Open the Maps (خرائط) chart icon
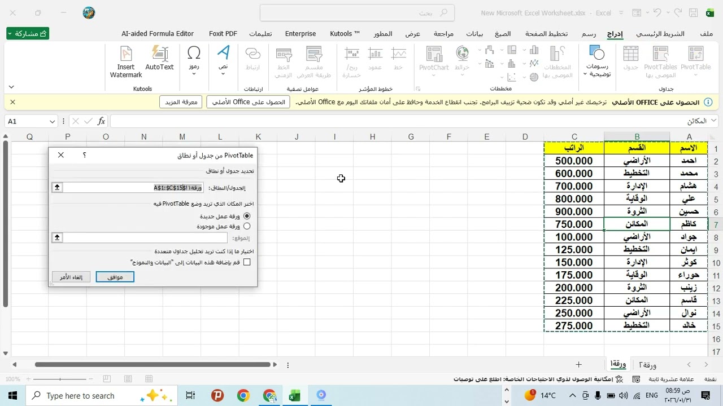Screen dimensions: 723x406 pos(462,60)
